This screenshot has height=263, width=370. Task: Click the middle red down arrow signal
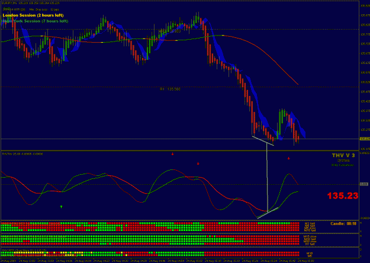[198, 163]
